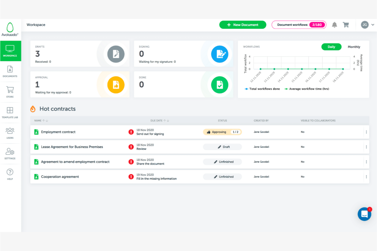Check the Document workflows 2/180 usage indicator
Viewport: 377px width, 251px height.
click(299, 25)
